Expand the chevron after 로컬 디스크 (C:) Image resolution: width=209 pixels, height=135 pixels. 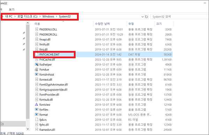[x=40, y=16]
